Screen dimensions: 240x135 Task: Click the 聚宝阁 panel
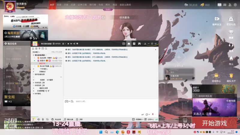(x=17, y=100)
